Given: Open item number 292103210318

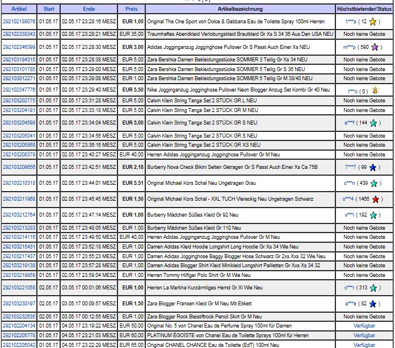Looking at the screenshot, I should [19, 183].
